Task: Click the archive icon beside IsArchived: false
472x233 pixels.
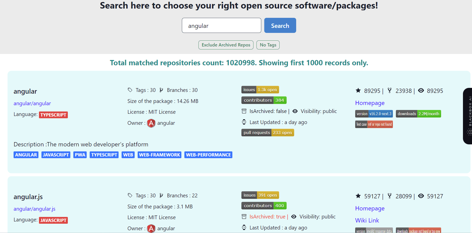Action: 244,111
